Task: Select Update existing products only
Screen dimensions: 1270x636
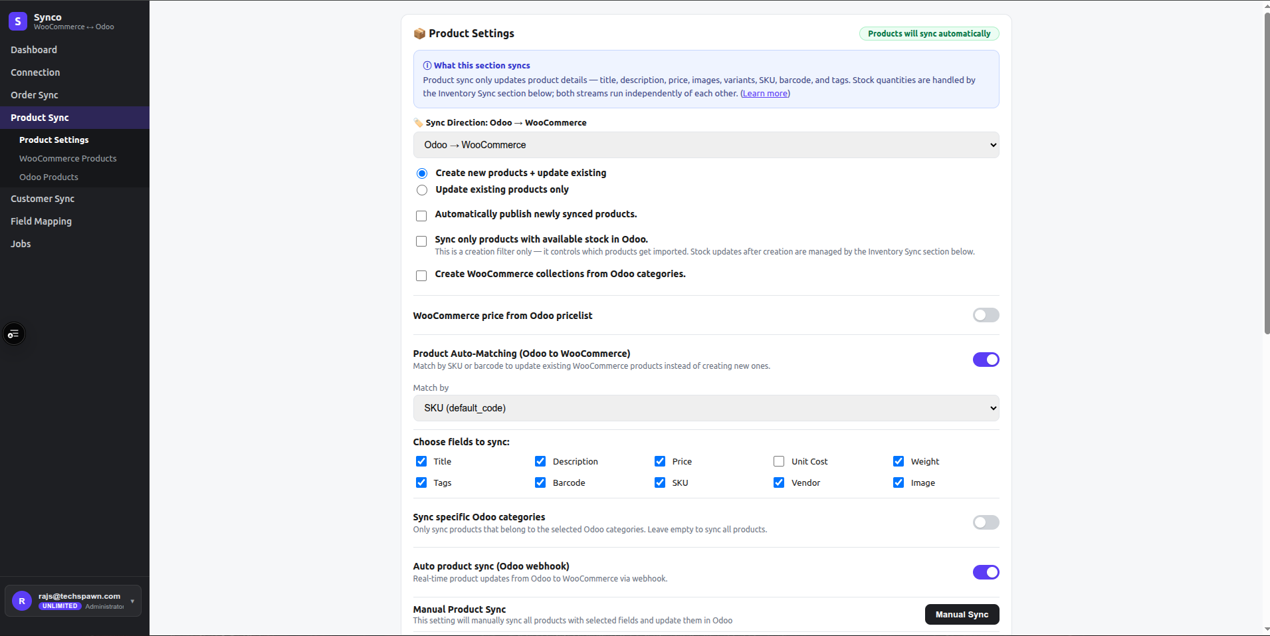Action: 422,190
